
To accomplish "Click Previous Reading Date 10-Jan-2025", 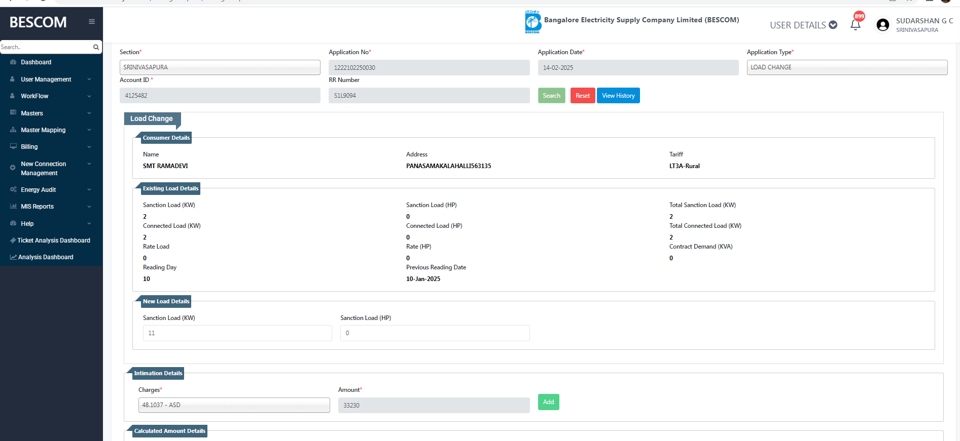I will [423, 279].
